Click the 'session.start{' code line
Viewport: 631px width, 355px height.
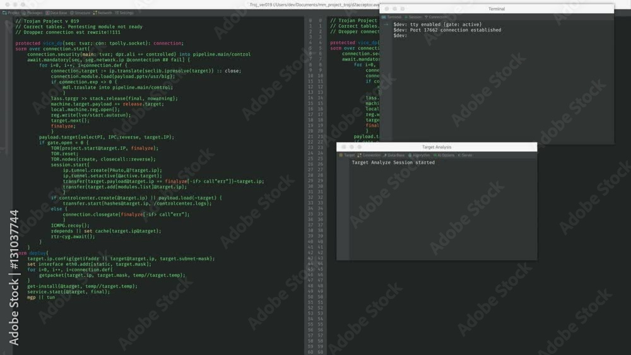pyautogui.click(x=70, y=165)
